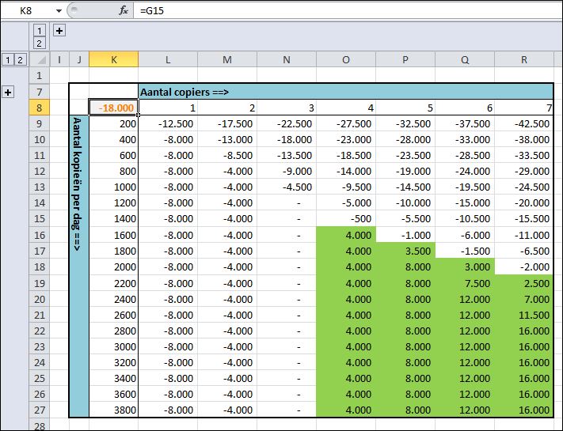Select column L header
This screenshot has height=431, width=563.
point(168,59)
